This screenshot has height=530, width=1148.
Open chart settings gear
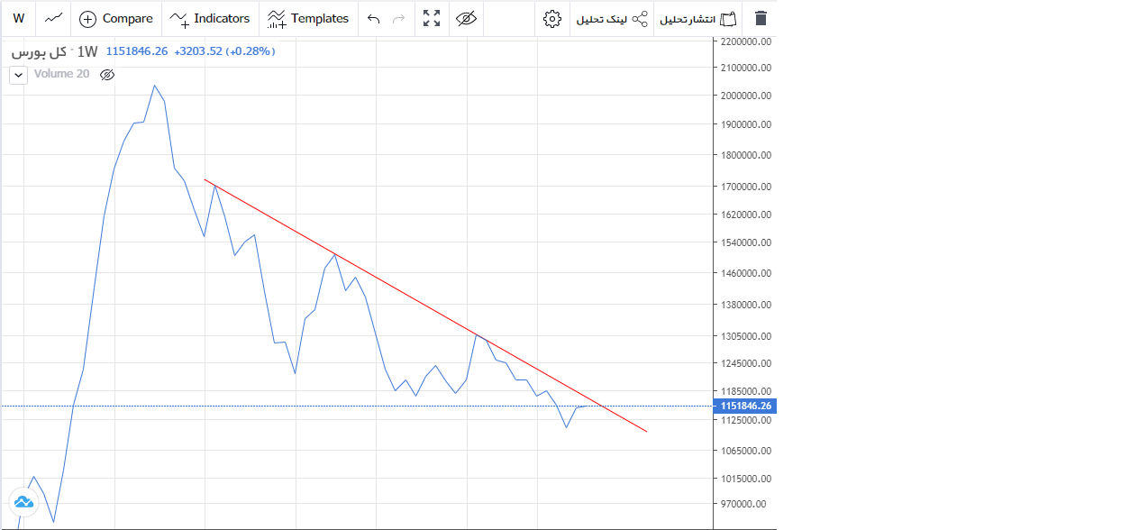(x=552, y=18)
